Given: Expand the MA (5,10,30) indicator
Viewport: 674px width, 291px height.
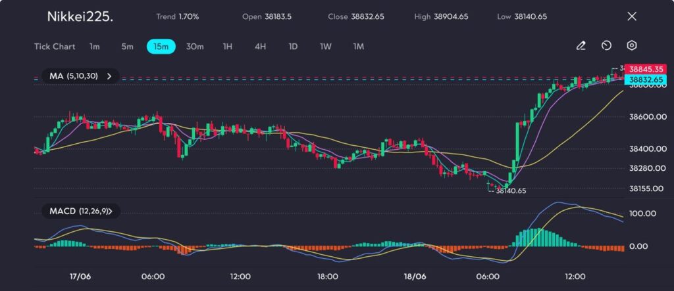Looking at the screenshot, I should pos(109,76).
